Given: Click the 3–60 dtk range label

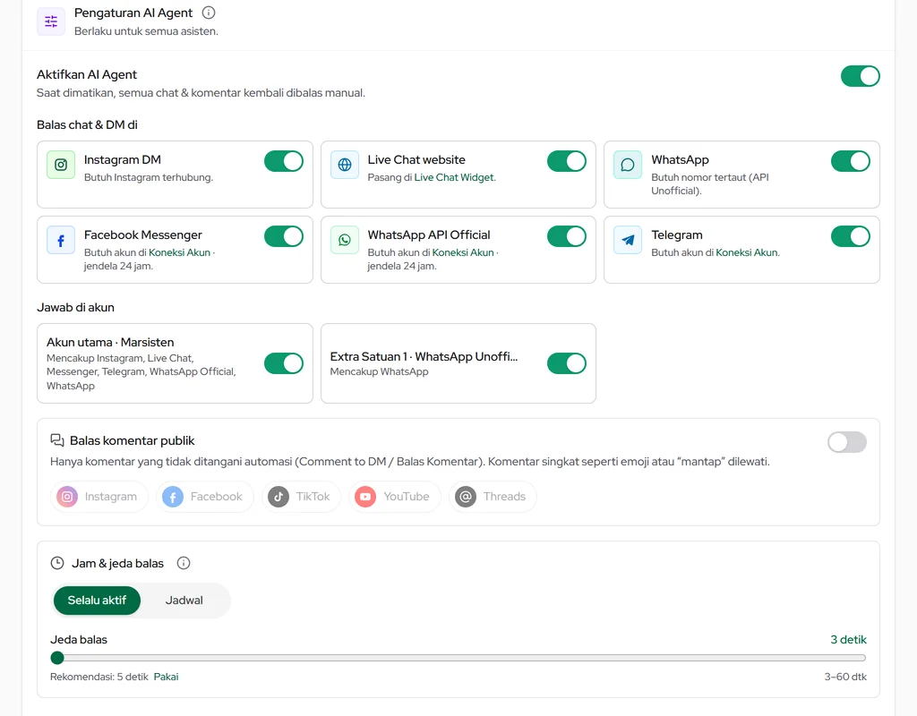Looking at the screenshot, I should point(845,677).
